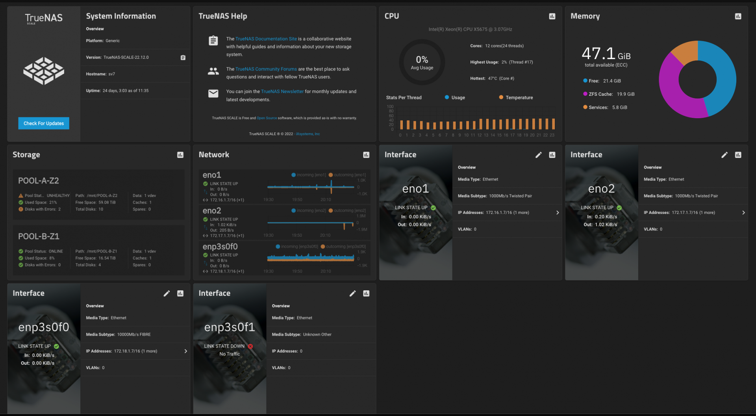The image size is (756, 416).
Task: Click enp3s0f1 link down red icon
Action: 250,346
